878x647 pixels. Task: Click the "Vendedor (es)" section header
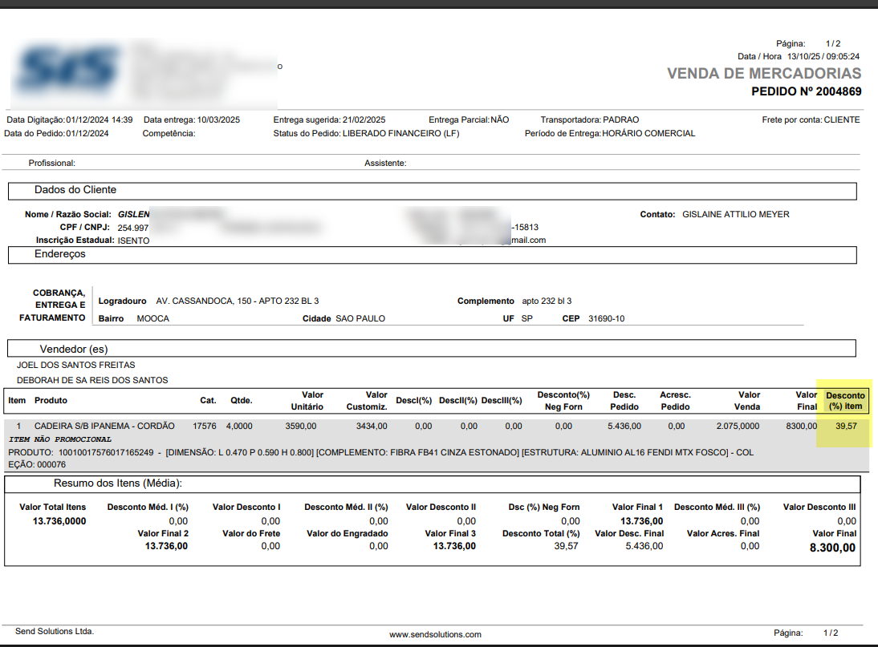pos(74,349)
